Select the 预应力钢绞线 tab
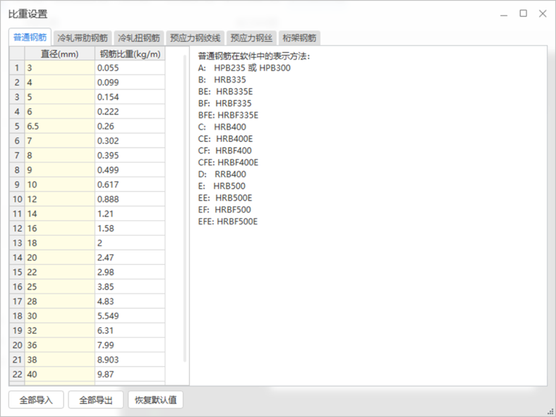 tap(195, 38)
